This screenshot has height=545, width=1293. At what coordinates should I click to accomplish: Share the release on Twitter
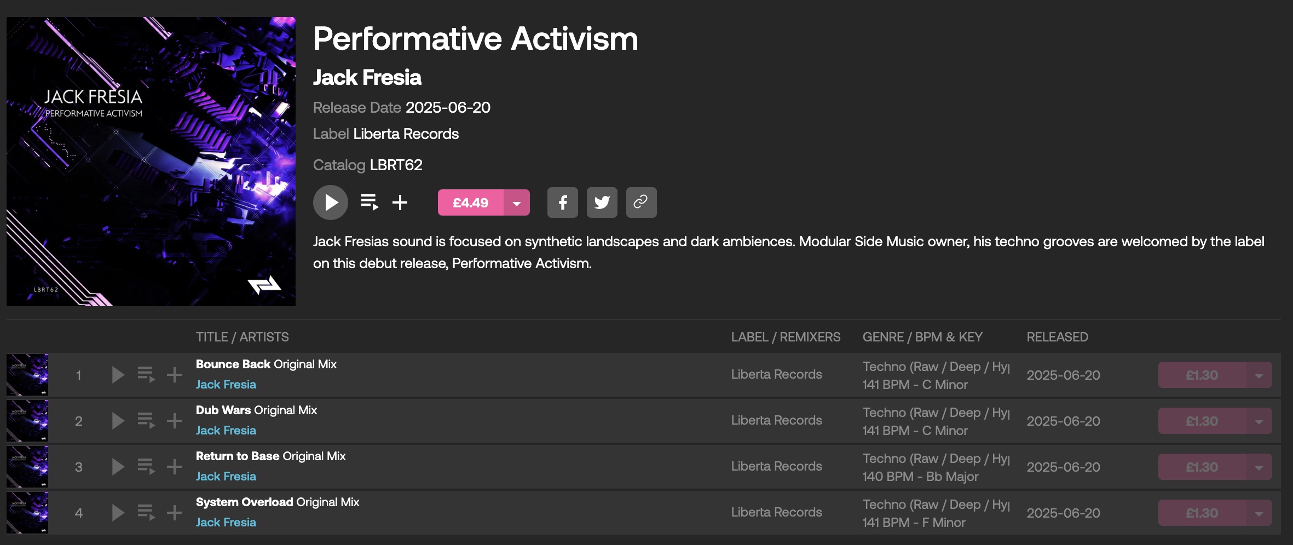(x=602, y=202)
